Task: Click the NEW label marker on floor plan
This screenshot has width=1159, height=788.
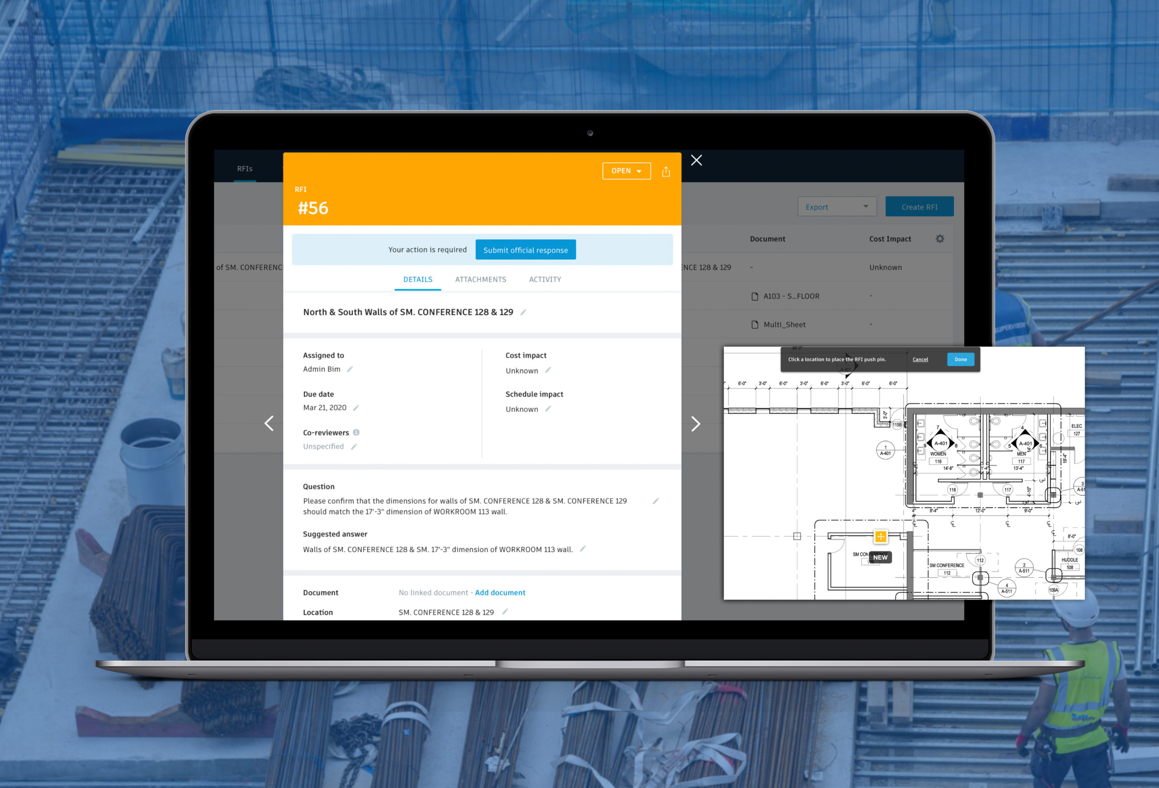Action: pos(880,557)
